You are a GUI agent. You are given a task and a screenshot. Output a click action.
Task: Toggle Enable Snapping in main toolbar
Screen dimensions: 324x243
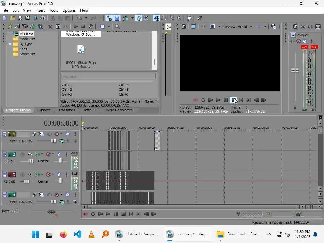point(109,18)
